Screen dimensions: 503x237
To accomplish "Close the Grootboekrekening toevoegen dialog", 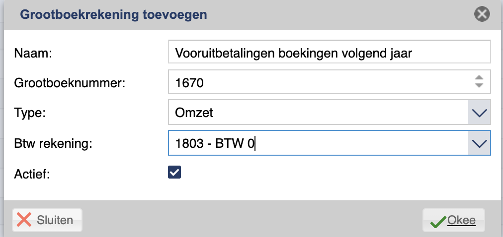I will pos(482,14).
